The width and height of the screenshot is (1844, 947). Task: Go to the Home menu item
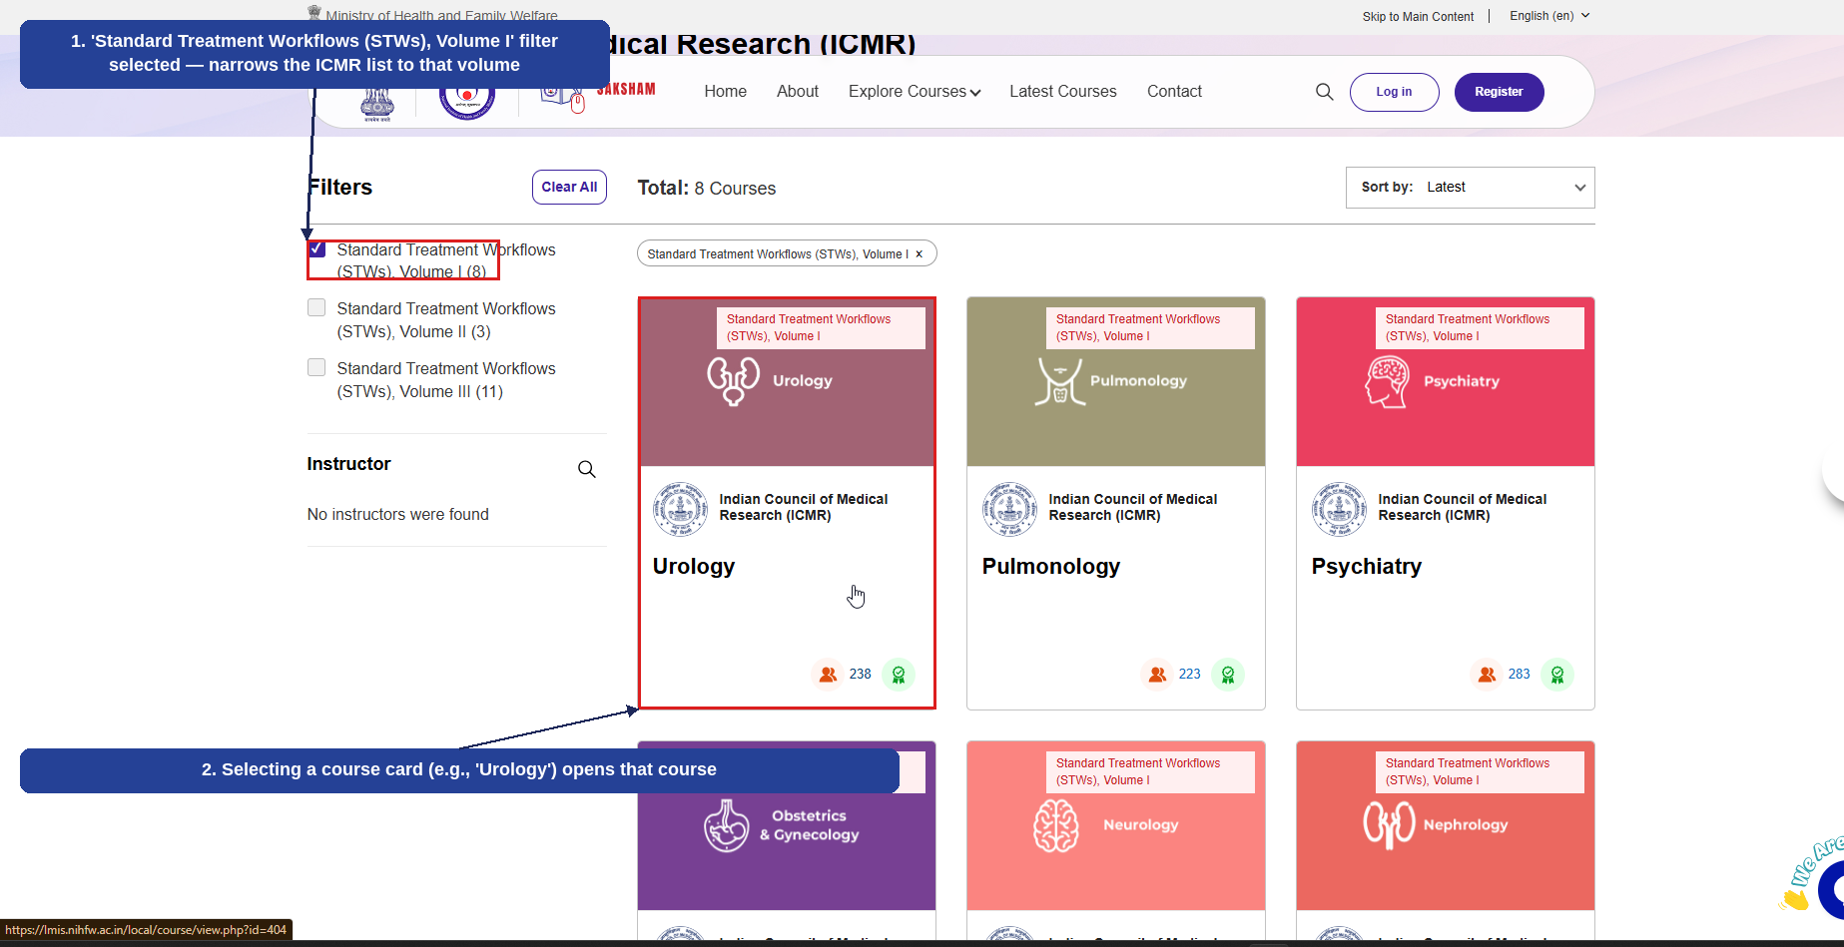tap(725, 92)
